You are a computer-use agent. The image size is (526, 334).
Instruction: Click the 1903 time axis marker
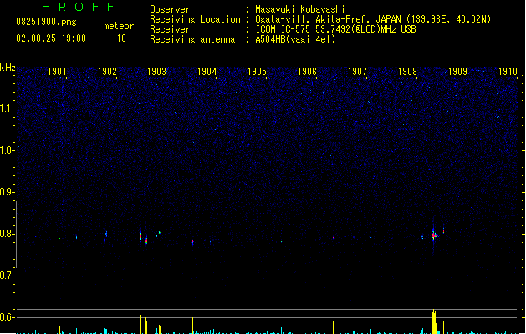coord(157,72)
